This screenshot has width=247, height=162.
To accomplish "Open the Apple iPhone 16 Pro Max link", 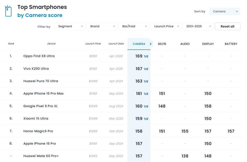I will click(x=44, y=93).
